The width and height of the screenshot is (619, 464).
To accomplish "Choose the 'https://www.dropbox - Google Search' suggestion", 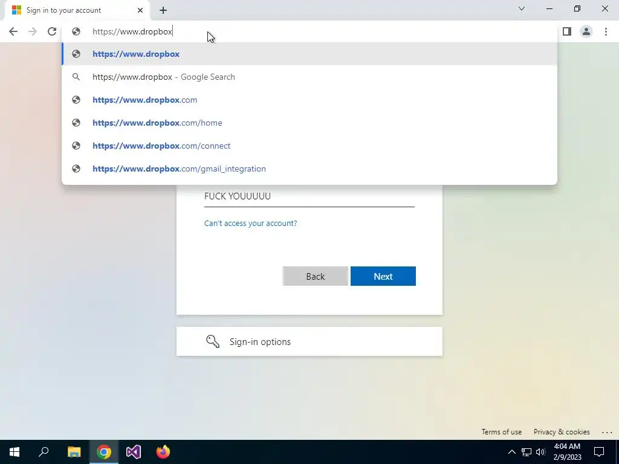I will click(309, 77).
